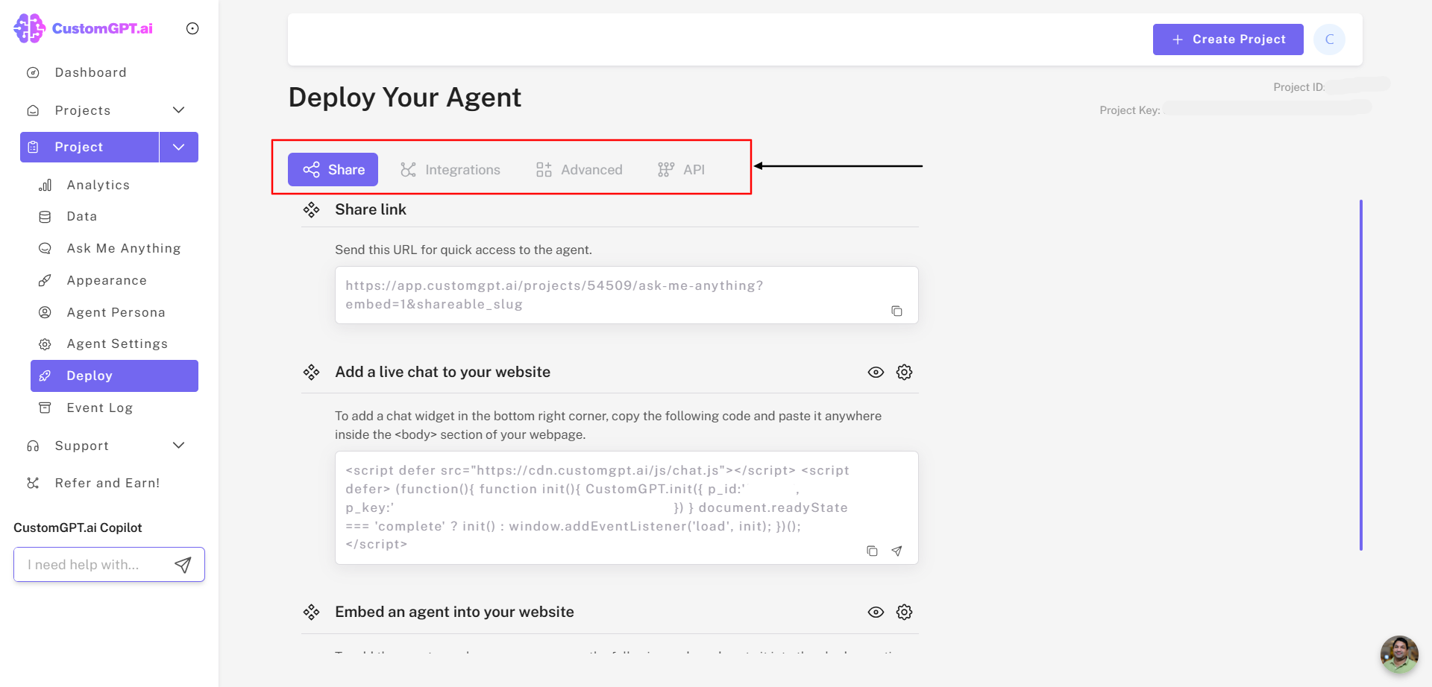Copy the live chat script code
Image resolution: width=1432 pixels, height=687 pixels.
[x=872, y=551]
